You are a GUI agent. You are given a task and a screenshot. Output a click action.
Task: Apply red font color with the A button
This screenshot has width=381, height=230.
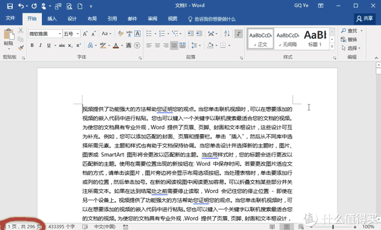tap(116, 46)
